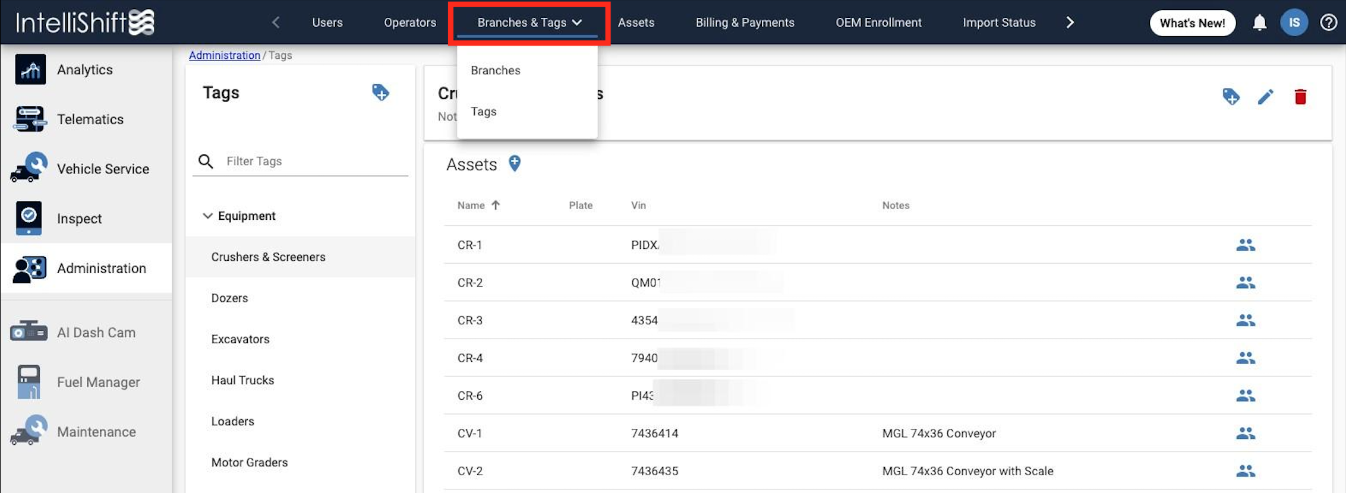Screen dimensions: 1346x493
Task: Open the AI Dash Cam icon
Action: (x=29, y=331)
